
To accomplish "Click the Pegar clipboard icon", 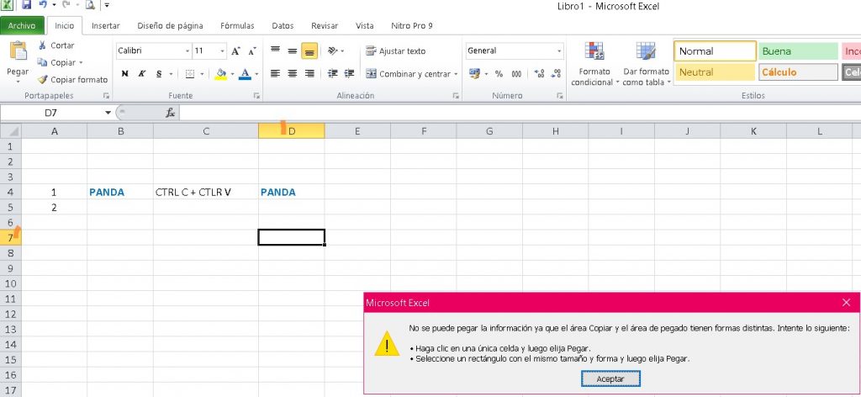I will 18,51.
